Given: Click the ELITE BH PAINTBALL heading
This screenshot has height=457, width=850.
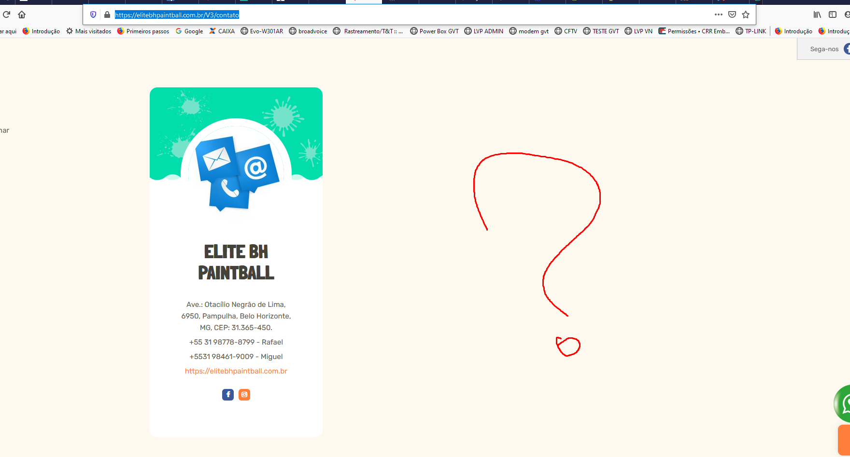Looking at the screenshot, I should coord(236,262).
